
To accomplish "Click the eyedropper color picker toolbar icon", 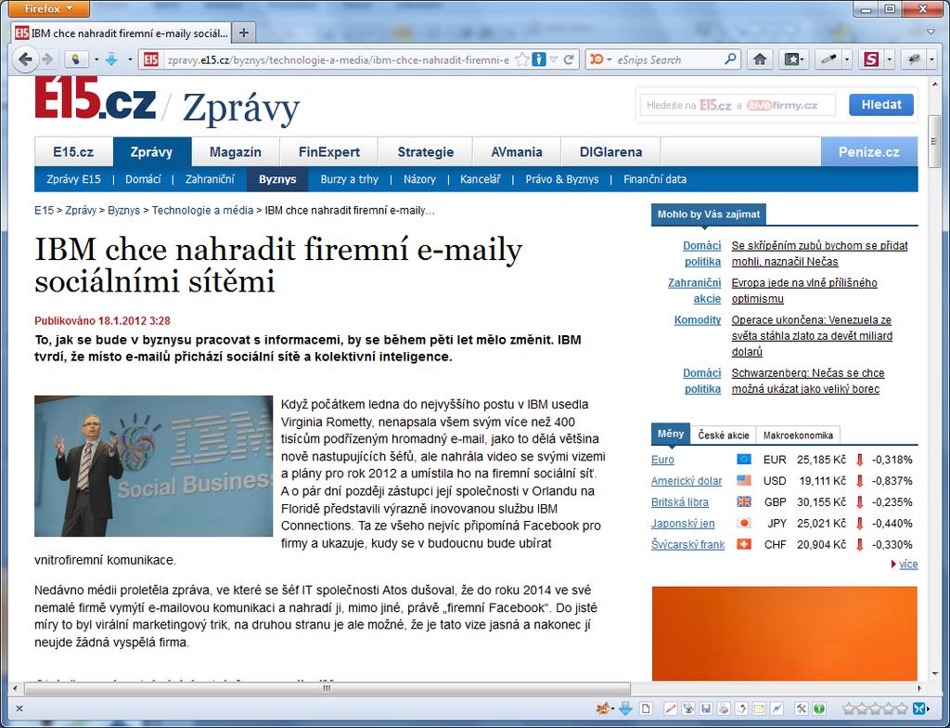I will tap(828, 59).
